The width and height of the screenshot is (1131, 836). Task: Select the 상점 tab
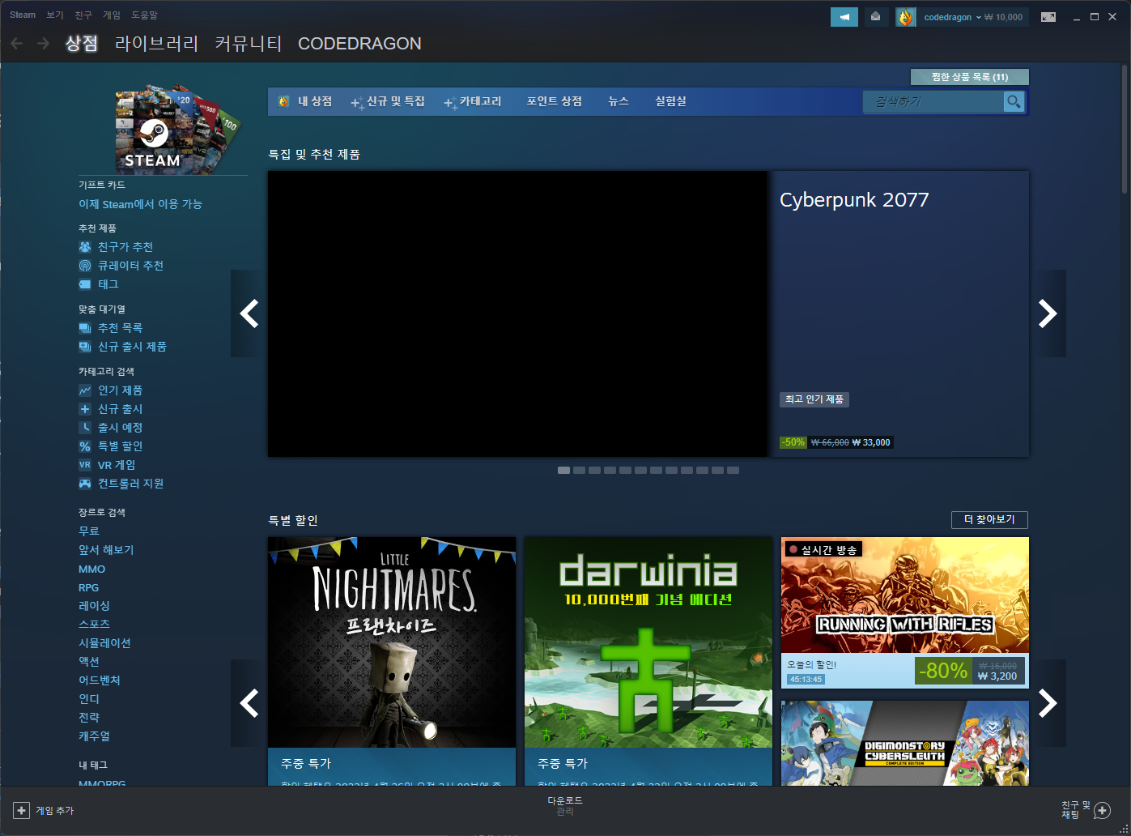coord(81,44)
